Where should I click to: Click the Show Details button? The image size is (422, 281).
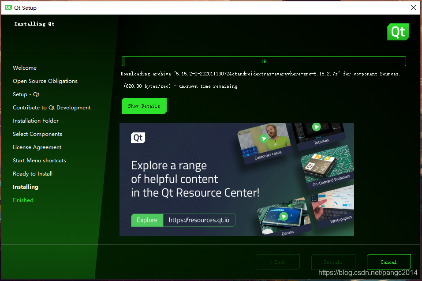coord(144,106)
